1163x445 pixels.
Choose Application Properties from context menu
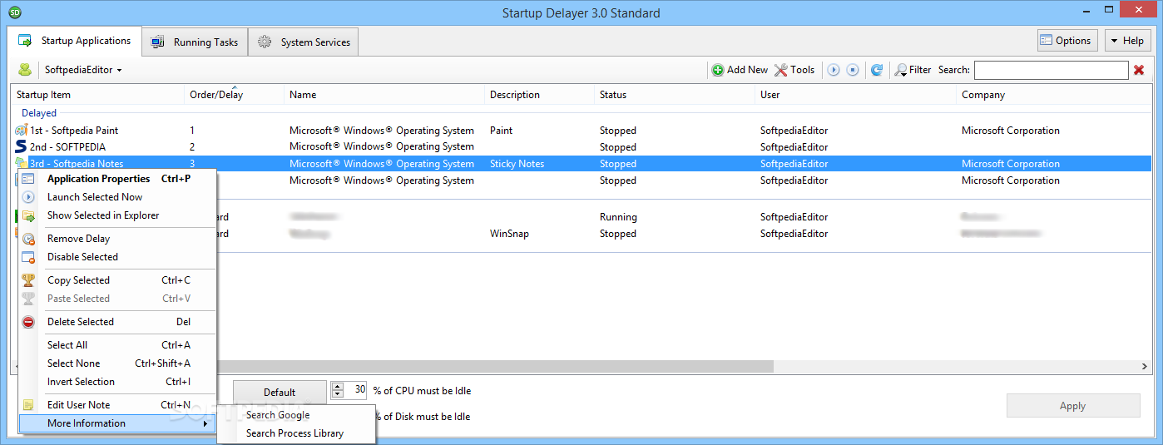117,179
